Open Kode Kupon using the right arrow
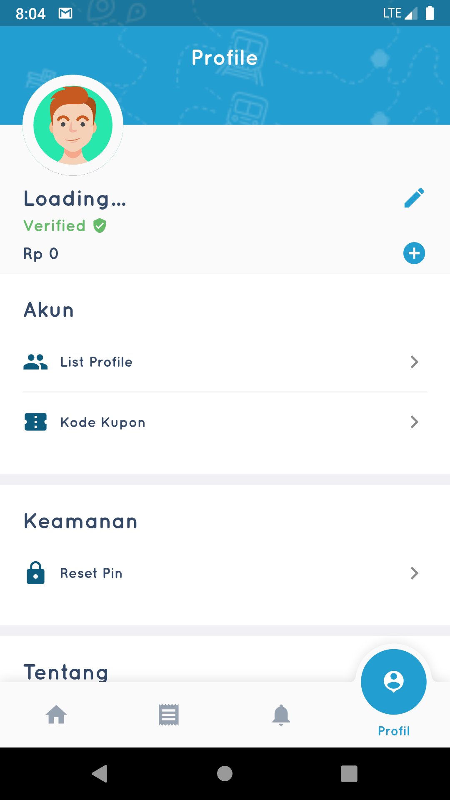450x800 pixels. (414, 422)
